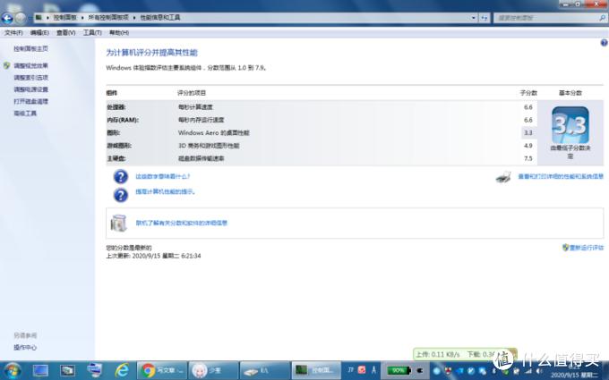The height and width of the screenshot is (380, 609).
Task: Open the Internet Explorer taskbar icon
Action: [x=122, y=371]
